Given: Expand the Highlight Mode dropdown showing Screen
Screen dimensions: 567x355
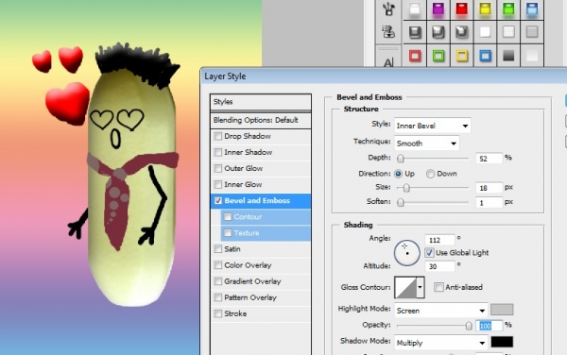Looking at the screenshot, I should point(440,311).
